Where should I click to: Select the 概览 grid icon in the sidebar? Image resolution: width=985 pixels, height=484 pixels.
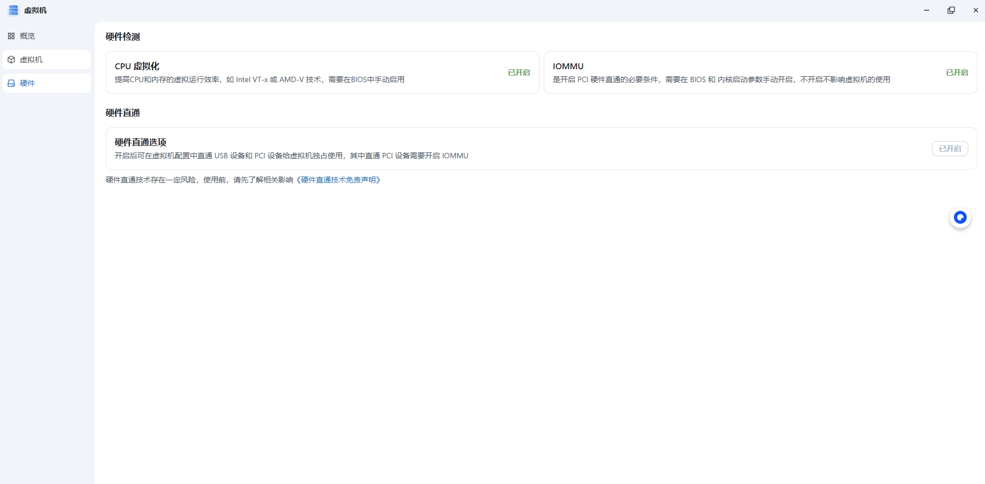point(11,35)
